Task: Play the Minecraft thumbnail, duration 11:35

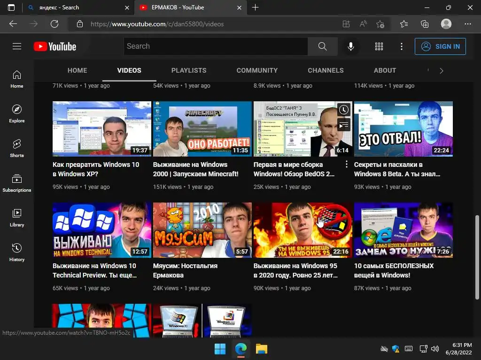Action: coord(202,129)
